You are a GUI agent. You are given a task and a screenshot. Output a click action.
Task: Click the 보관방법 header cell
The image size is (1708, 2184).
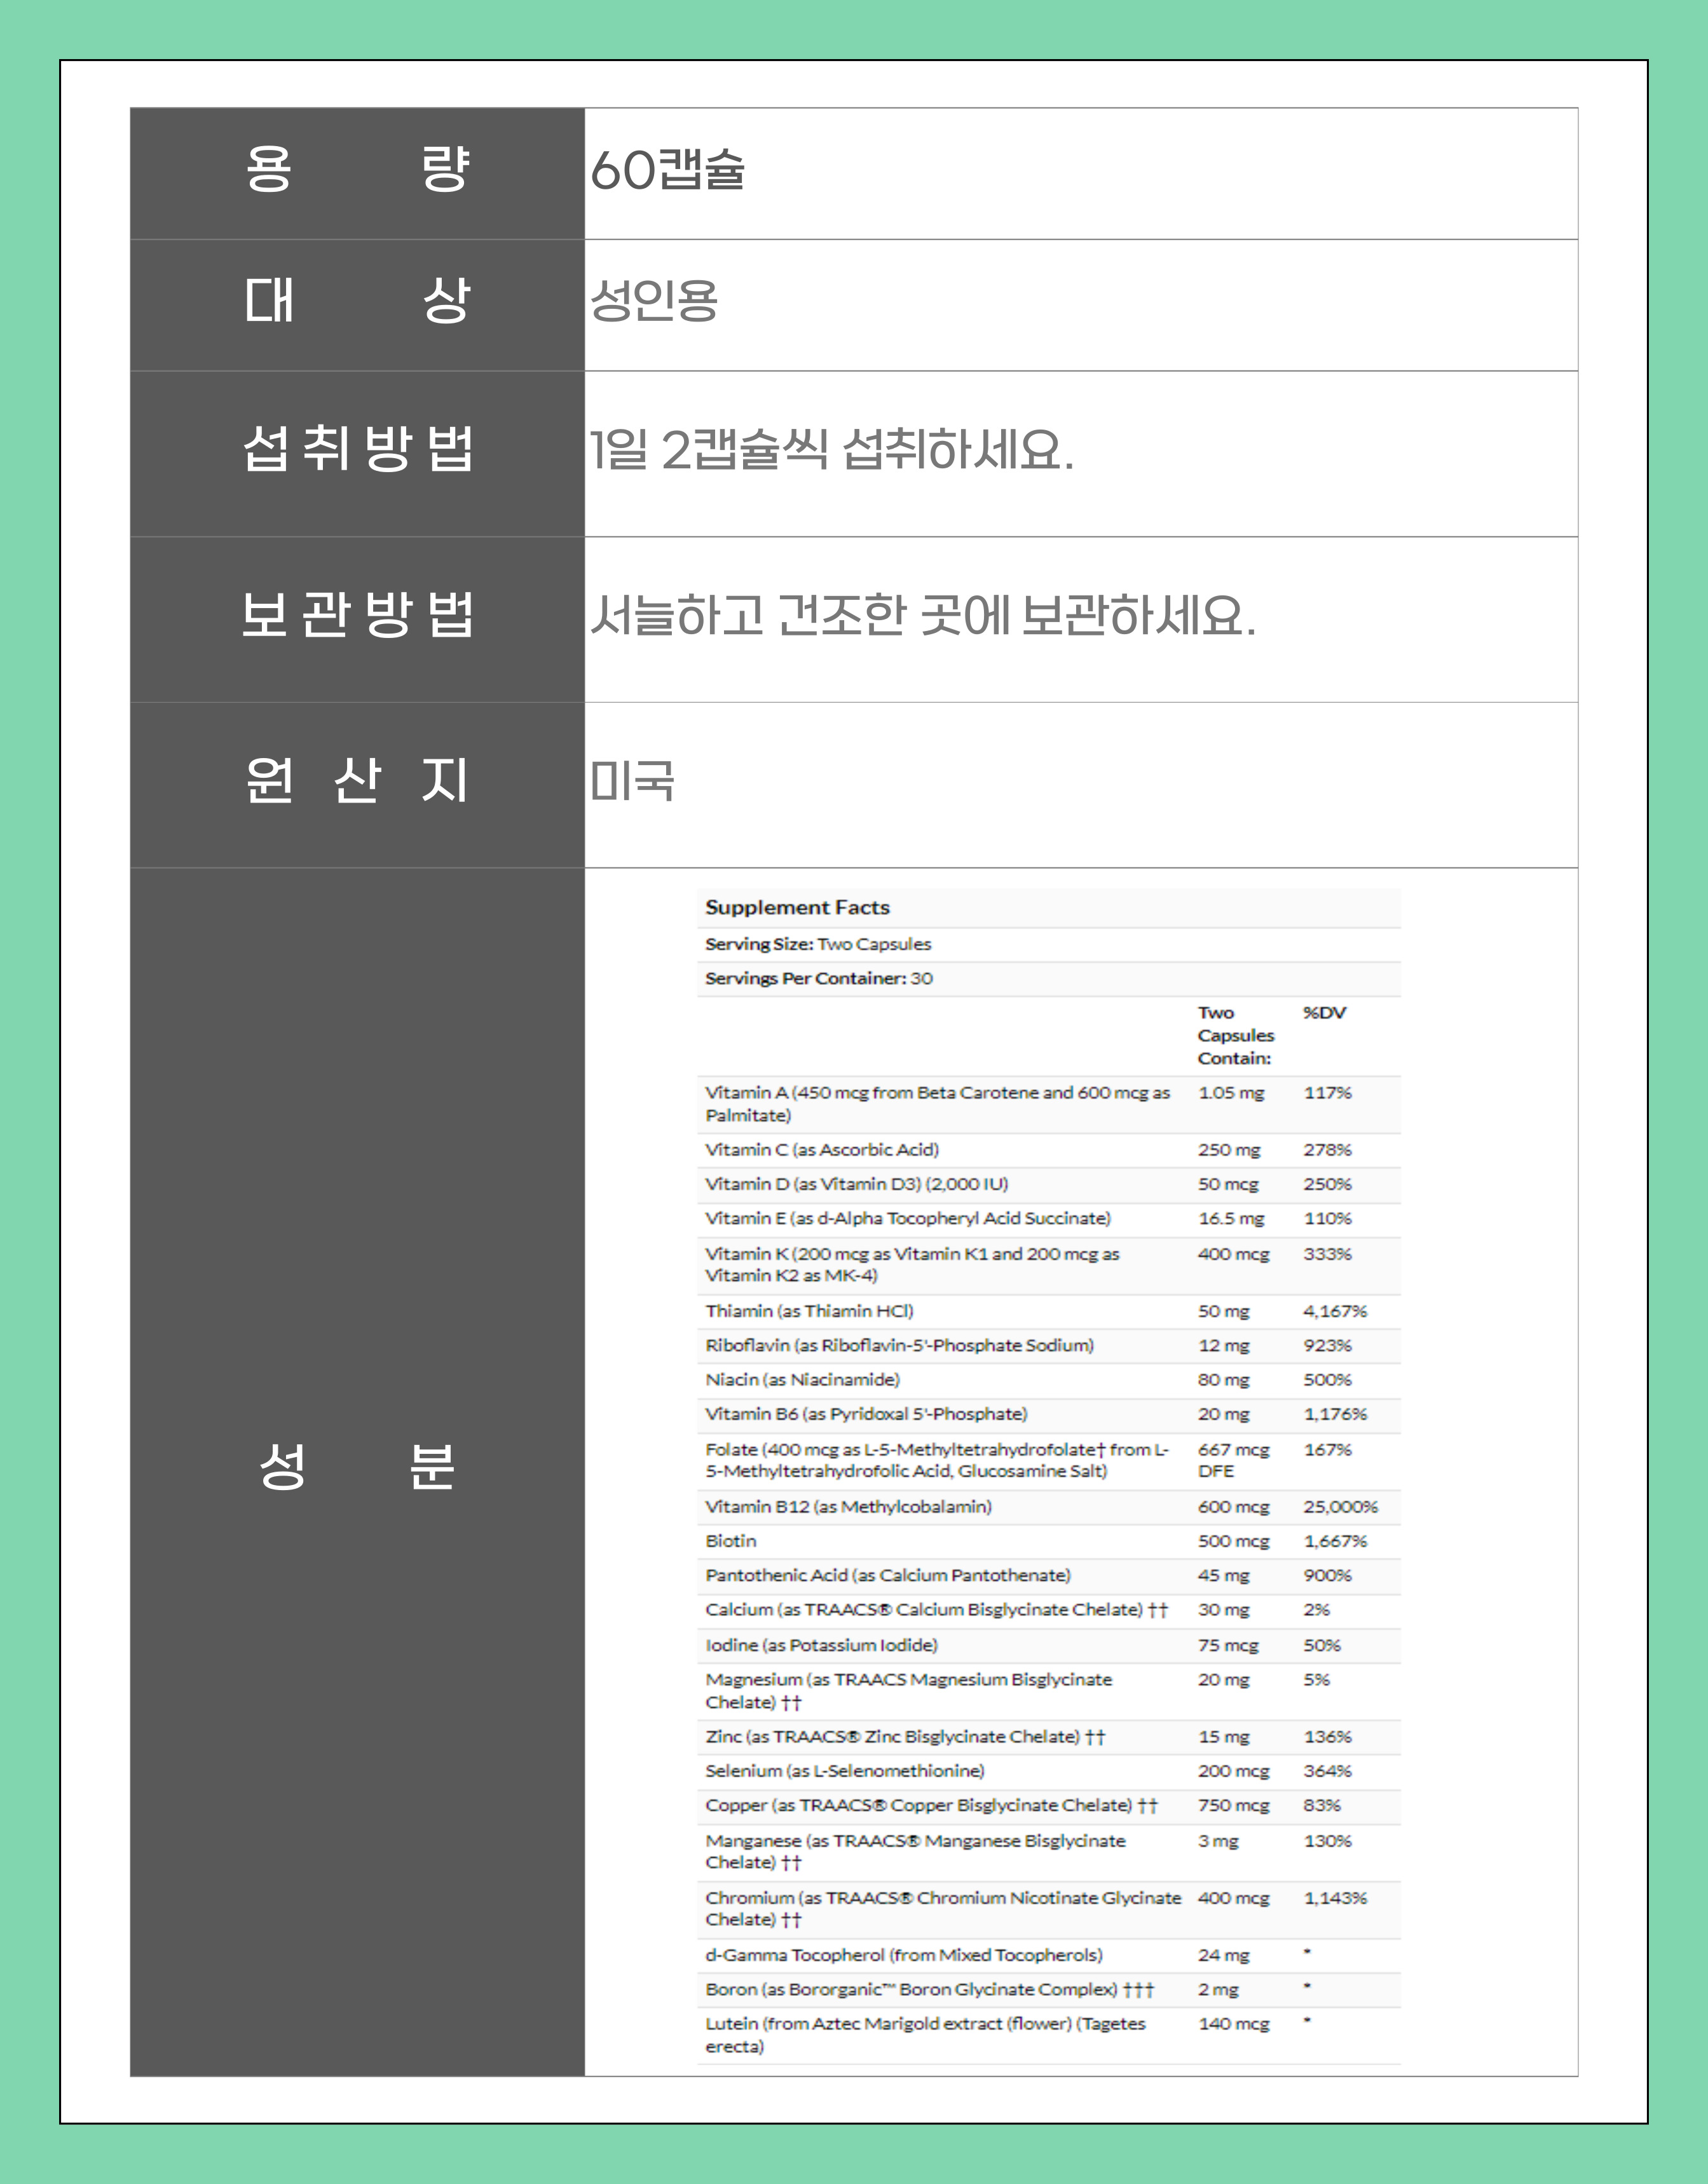[357, 619]
